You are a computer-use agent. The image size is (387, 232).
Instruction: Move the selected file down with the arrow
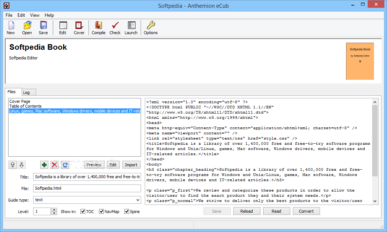pos(22,165)
